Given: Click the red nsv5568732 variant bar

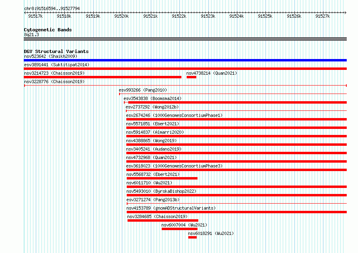Looking at the screenshot, I should [x=162, y=178].
